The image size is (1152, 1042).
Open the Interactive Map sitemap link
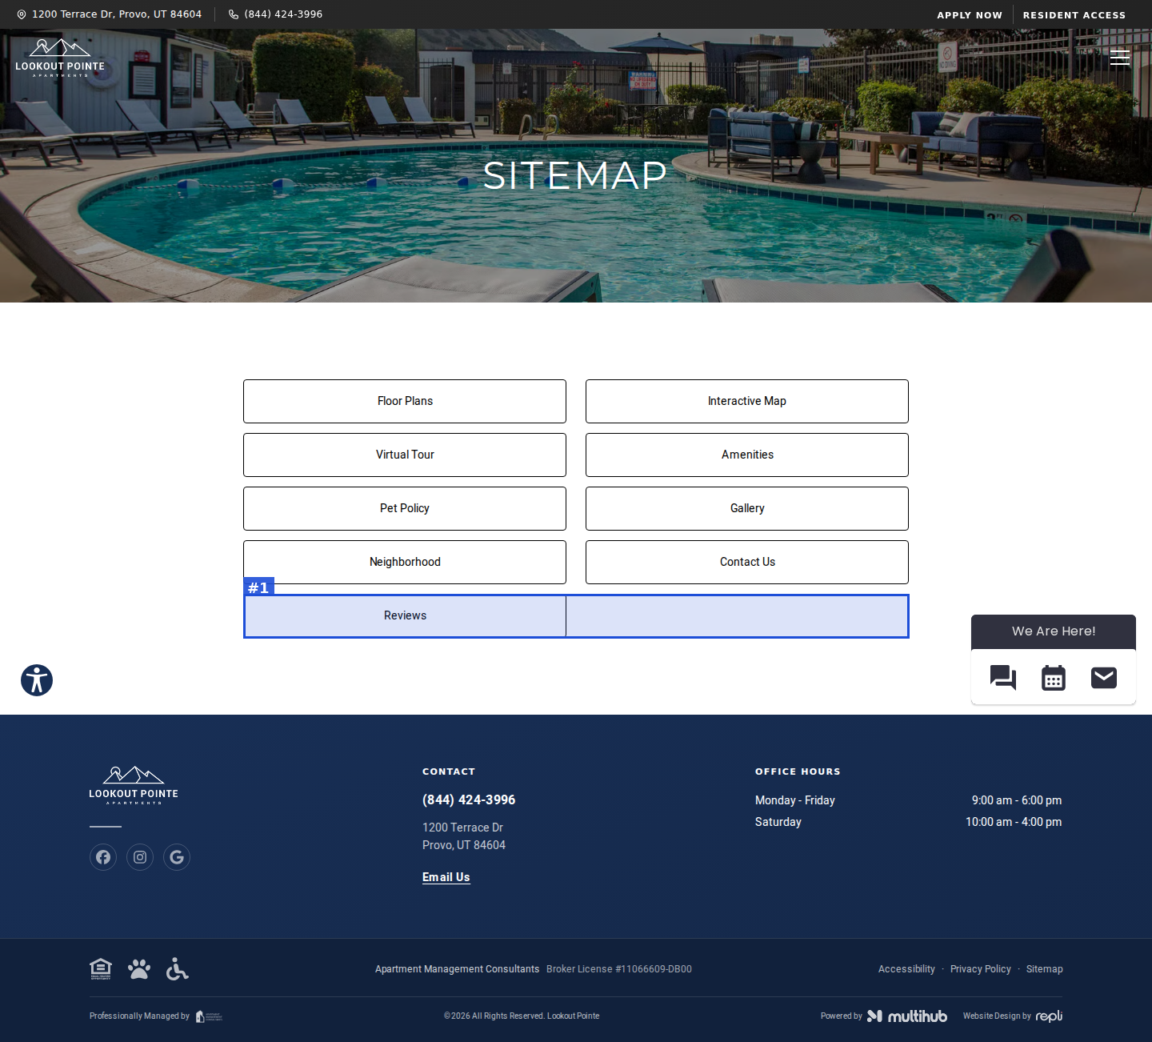[747, 401]
